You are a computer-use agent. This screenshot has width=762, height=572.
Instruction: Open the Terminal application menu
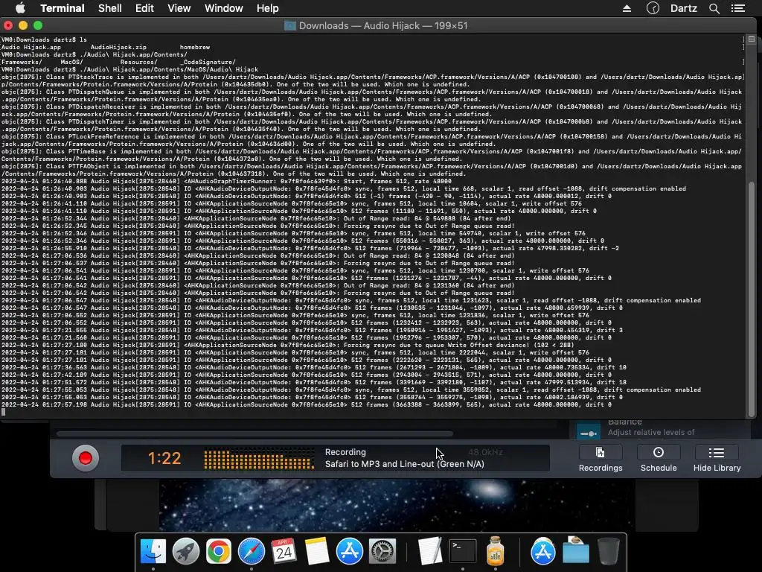(x=63, y=8)
